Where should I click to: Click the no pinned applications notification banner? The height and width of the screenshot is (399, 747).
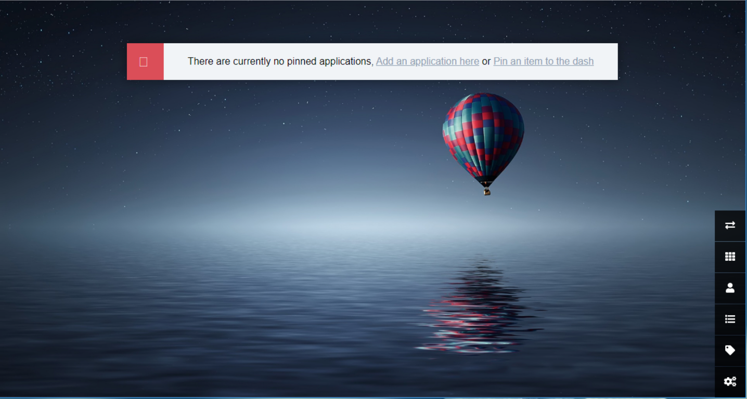[x=372, y=61]
